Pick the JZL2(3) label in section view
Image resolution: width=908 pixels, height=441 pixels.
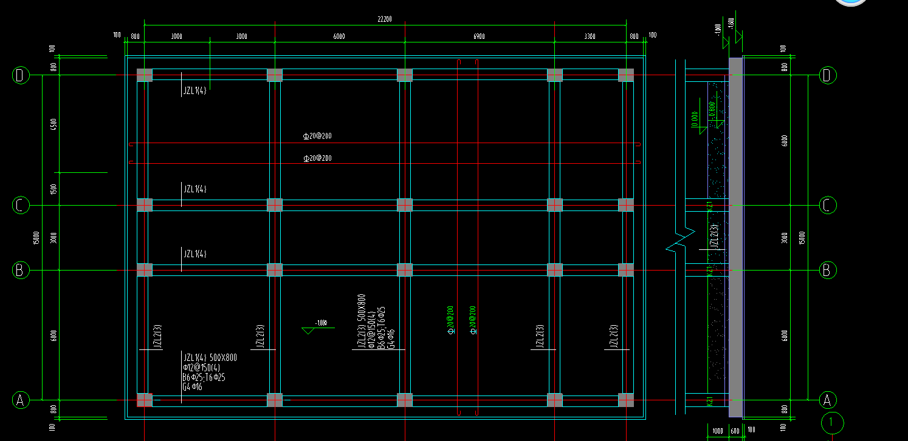click(714, 237)
